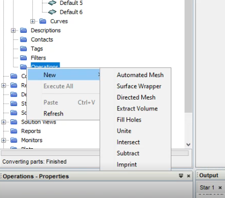Select the Default 5 surface icon
The width and height of the screenshot is (225, 198).
coord(53,3)
